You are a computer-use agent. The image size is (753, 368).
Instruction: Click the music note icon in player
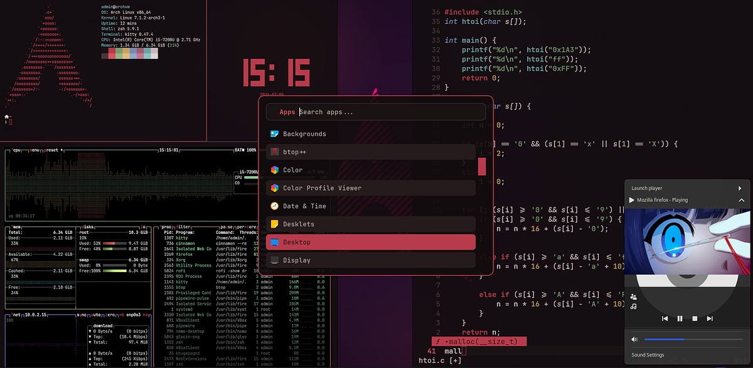tap(634, 307)
